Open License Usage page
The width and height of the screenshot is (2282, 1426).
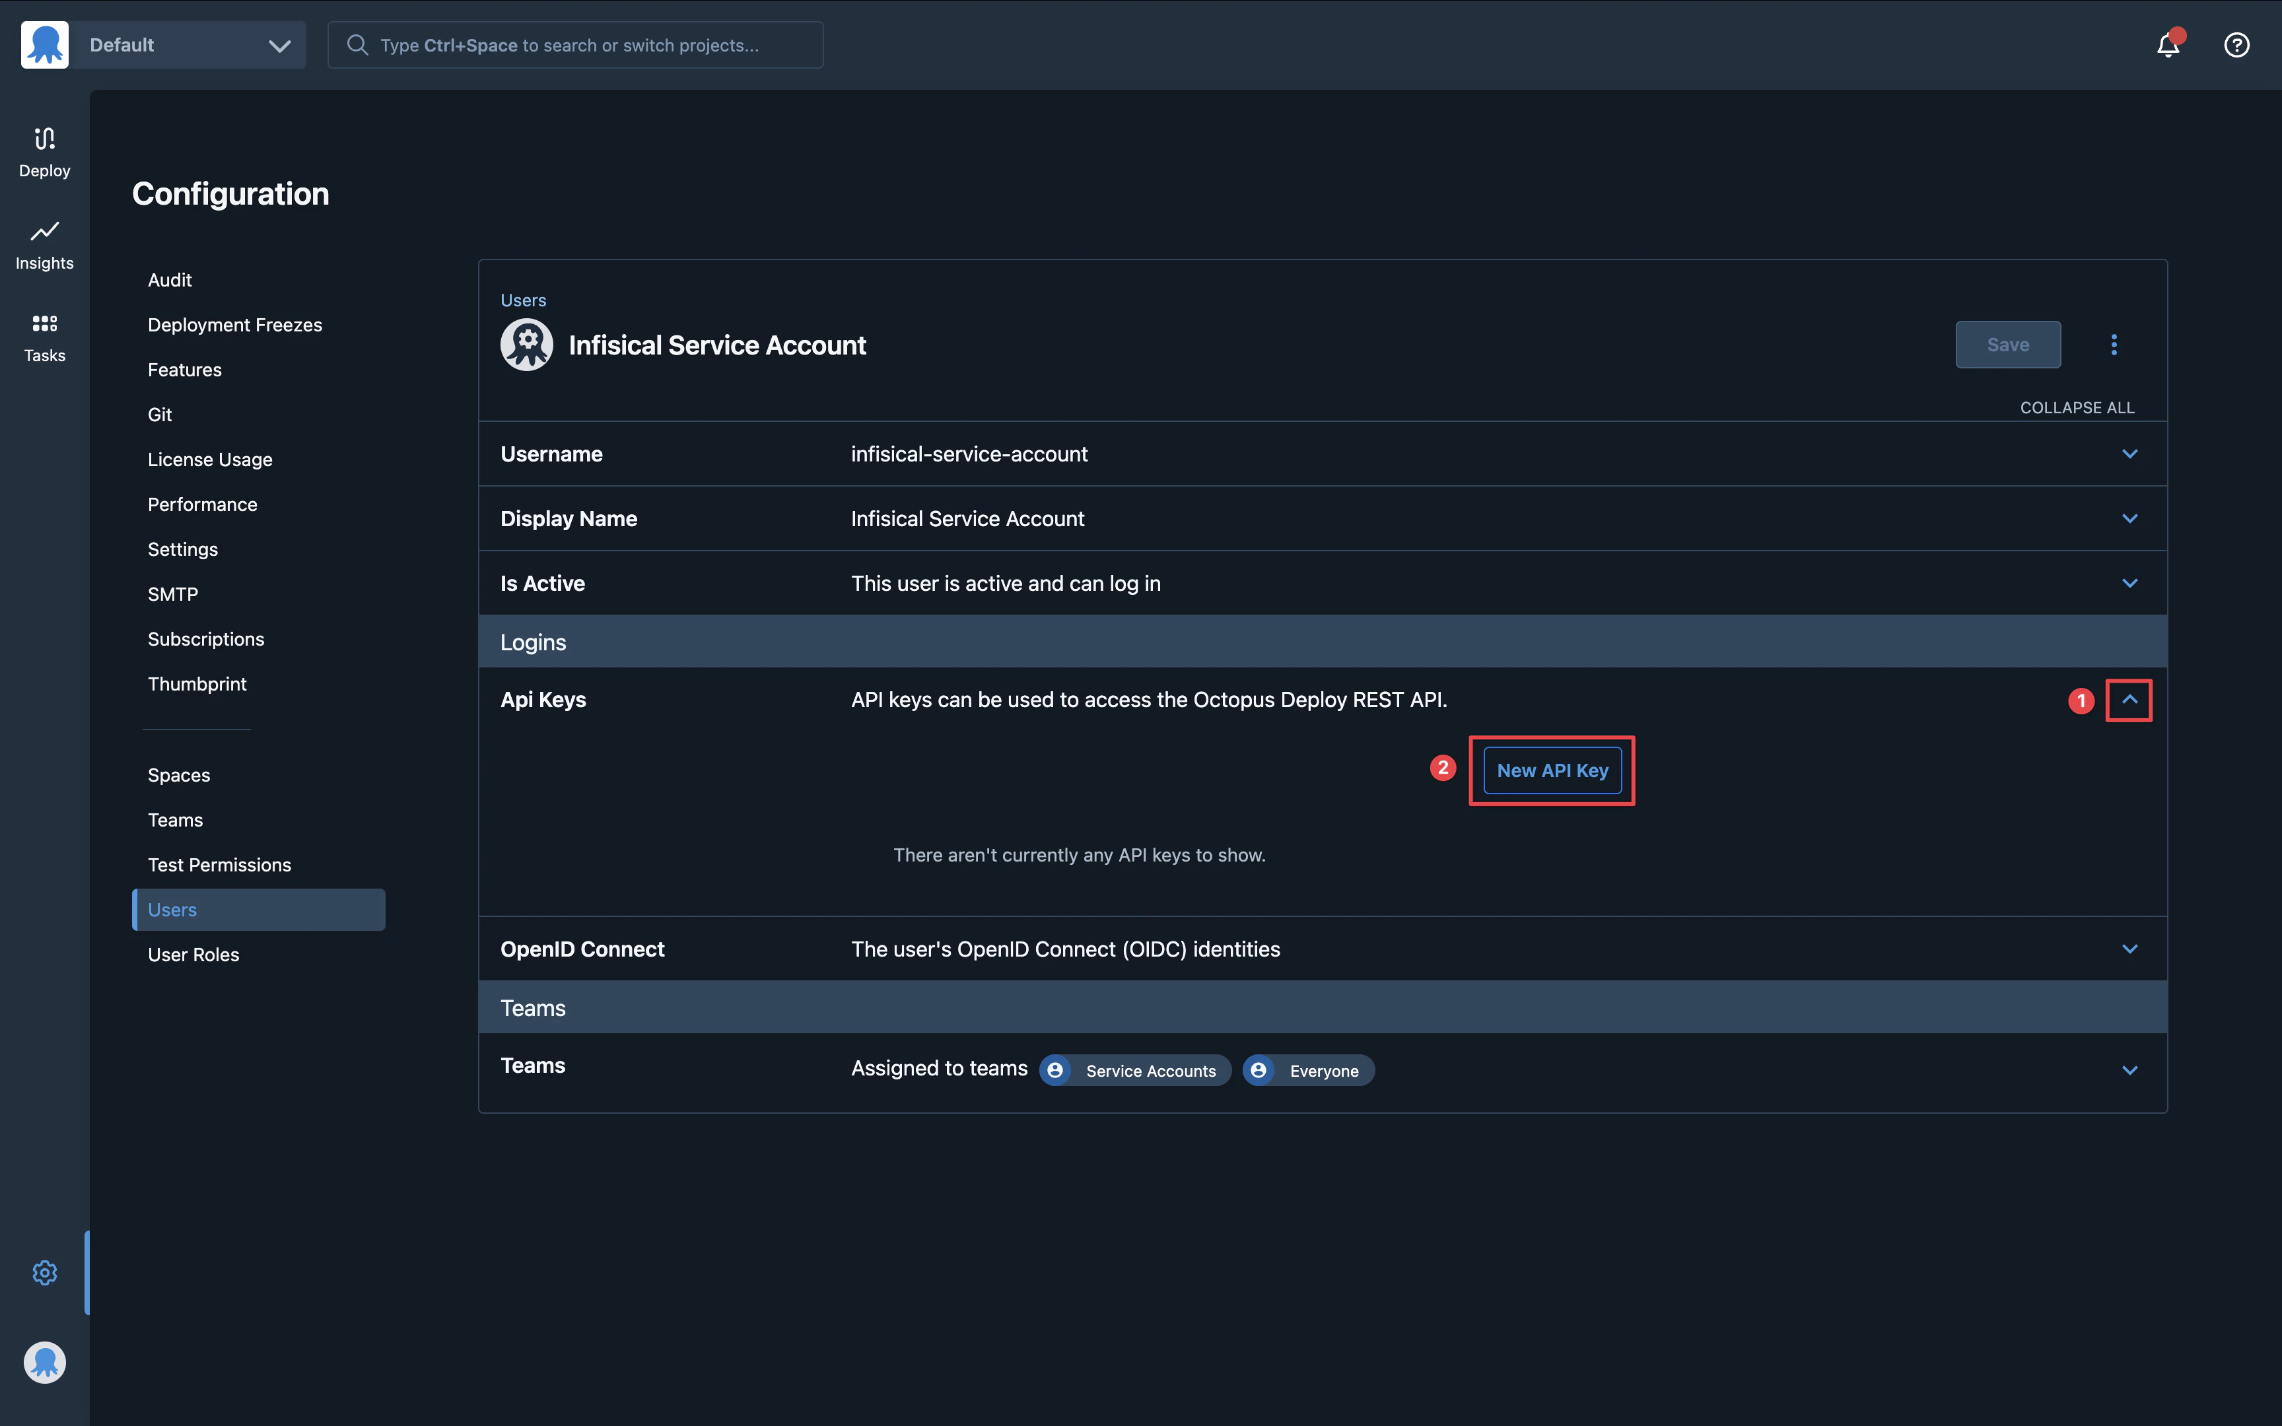(x=209, y=459)
